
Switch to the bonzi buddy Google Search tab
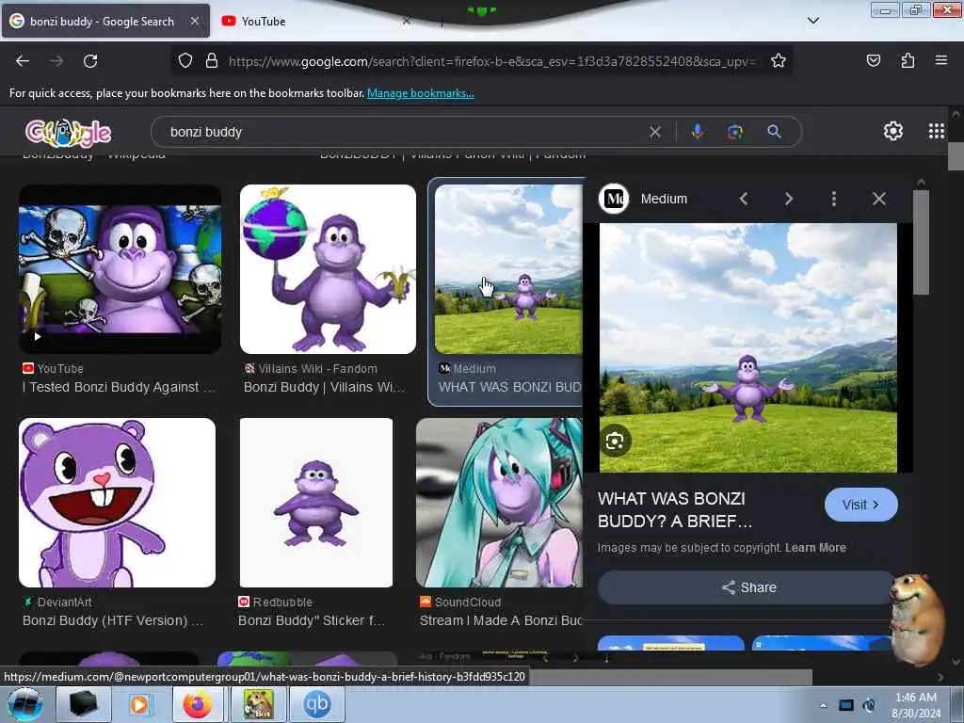(105, 21)
